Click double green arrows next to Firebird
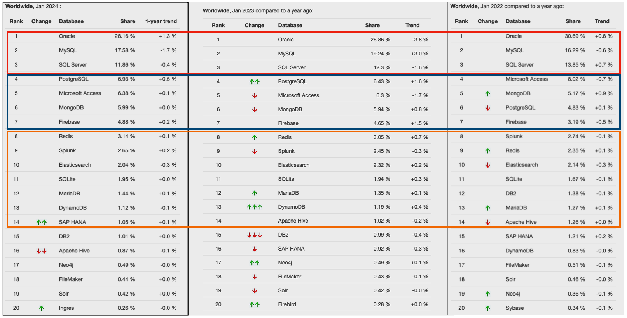The image size is (627, 318). [x=255, y=305]
